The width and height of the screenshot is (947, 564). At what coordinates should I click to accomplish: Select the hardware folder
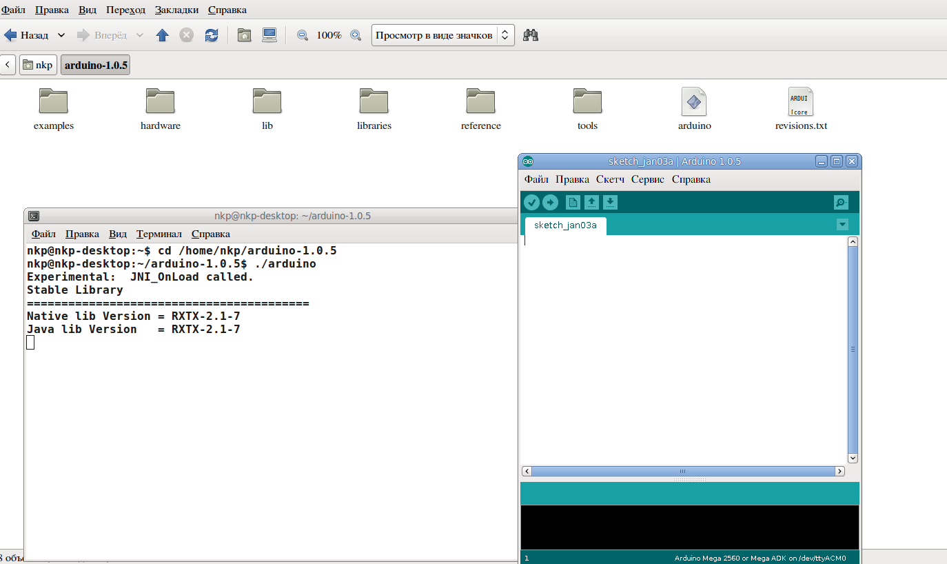point(161,109)
